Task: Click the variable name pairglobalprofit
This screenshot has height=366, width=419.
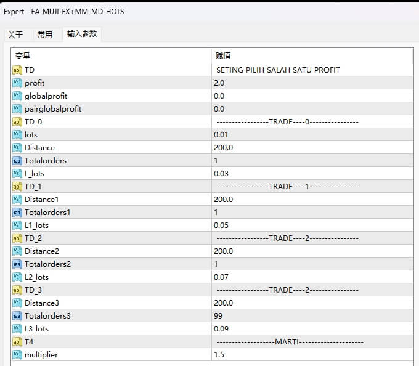Action: click(x=53, y=109)
